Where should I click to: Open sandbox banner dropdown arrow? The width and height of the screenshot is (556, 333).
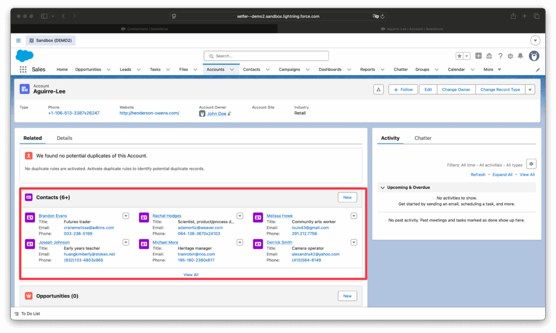[535, 41]
